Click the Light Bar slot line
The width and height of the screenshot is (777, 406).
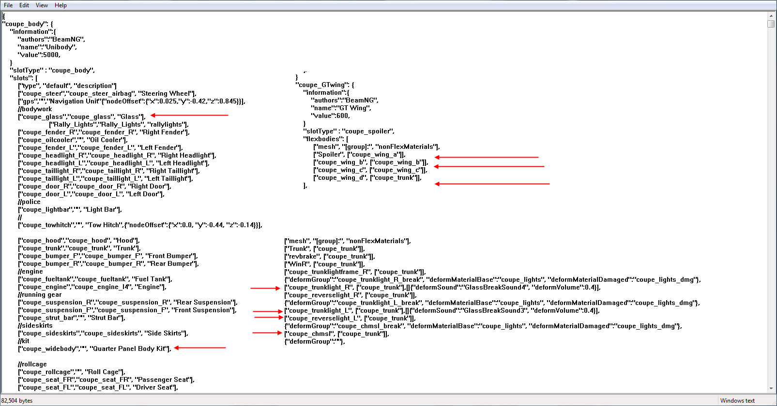coord(70,209)
